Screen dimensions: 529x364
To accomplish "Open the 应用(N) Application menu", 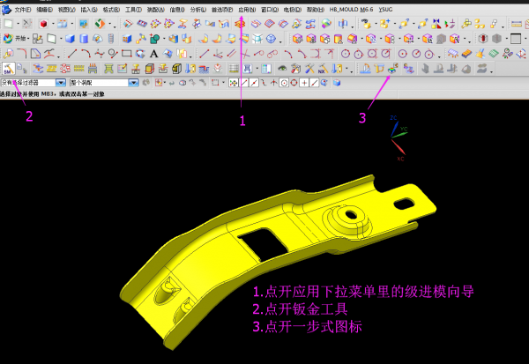I will (247, 10).
